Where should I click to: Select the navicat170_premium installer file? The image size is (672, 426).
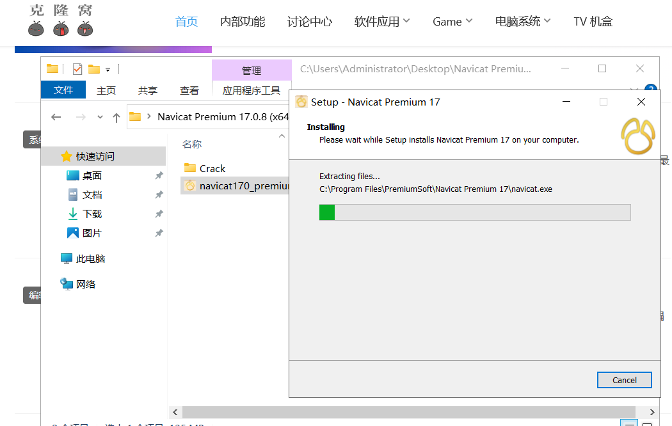click(x=236, y=185)
